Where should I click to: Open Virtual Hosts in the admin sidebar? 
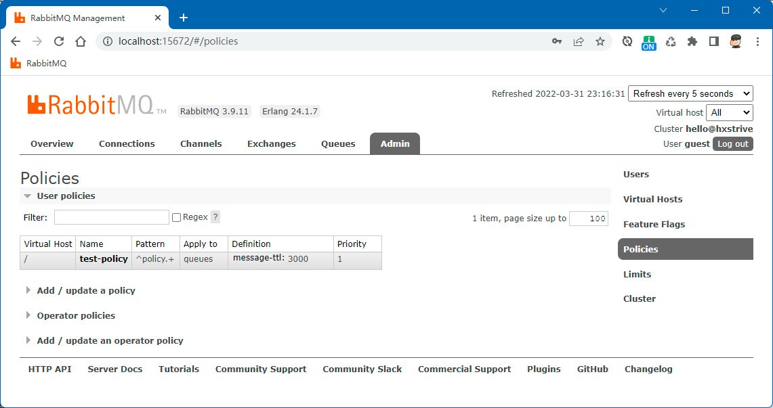coord(652,200)
